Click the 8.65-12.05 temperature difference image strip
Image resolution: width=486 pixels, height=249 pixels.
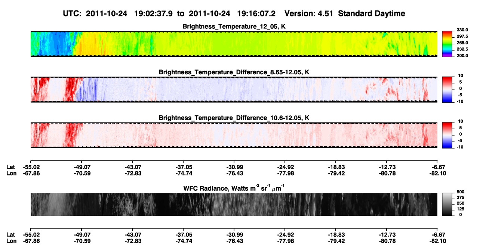point(234,89)
